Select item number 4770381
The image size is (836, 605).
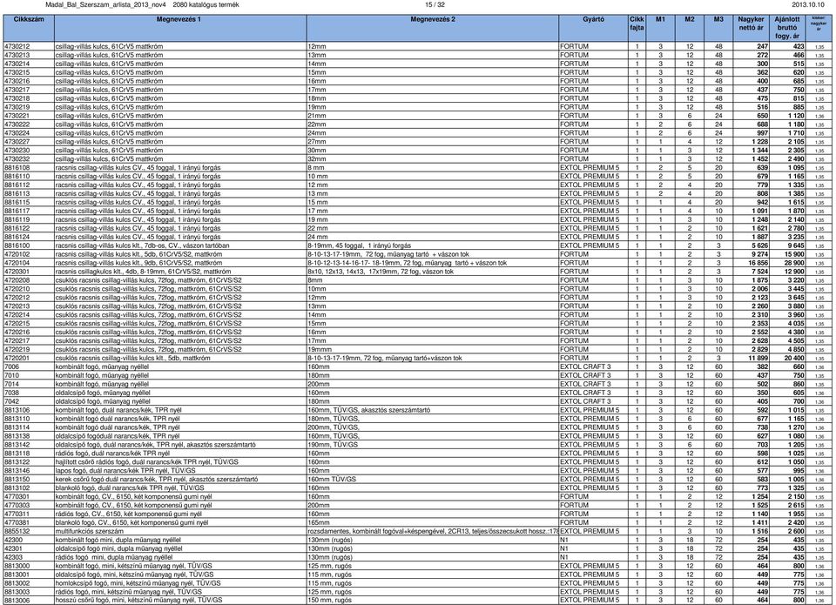pos(17,522)
